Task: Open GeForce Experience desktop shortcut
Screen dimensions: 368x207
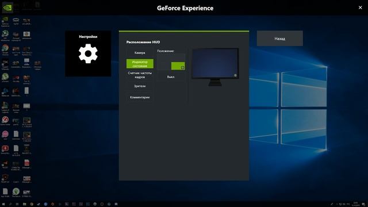Action: tap(5, 22)
